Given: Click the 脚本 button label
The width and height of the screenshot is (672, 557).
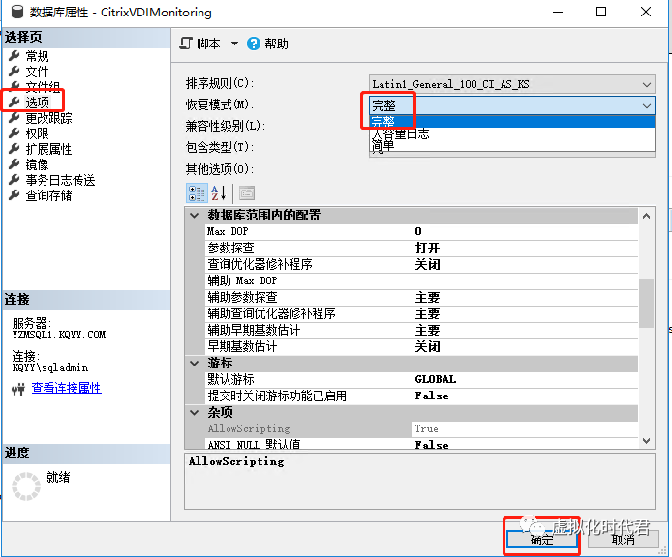Looking at the screenshot, I should pyautogui.click(x=208, y=44).
